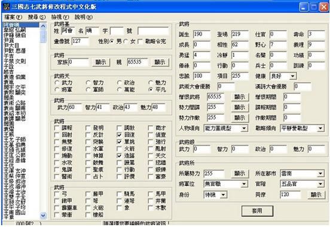Click the 畫像號 input field showing 127
The width and height of the screenshot is (330, 227).
[x=81, y=41]
